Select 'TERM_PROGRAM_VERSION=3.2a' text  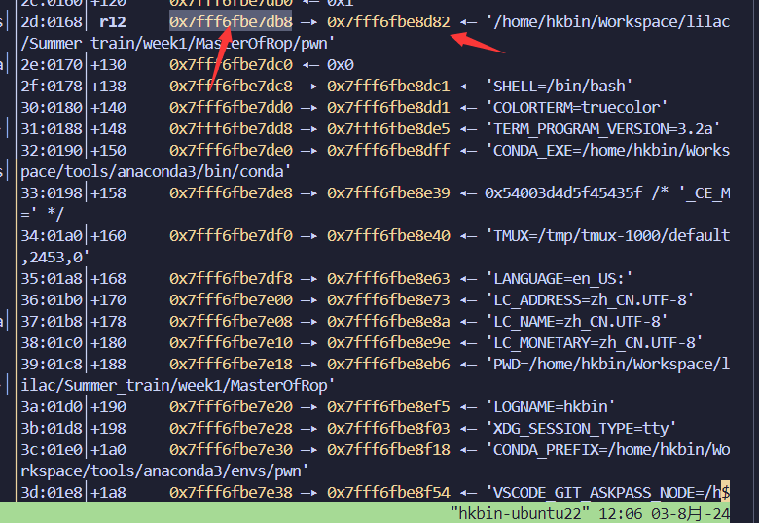coord(603,128)
